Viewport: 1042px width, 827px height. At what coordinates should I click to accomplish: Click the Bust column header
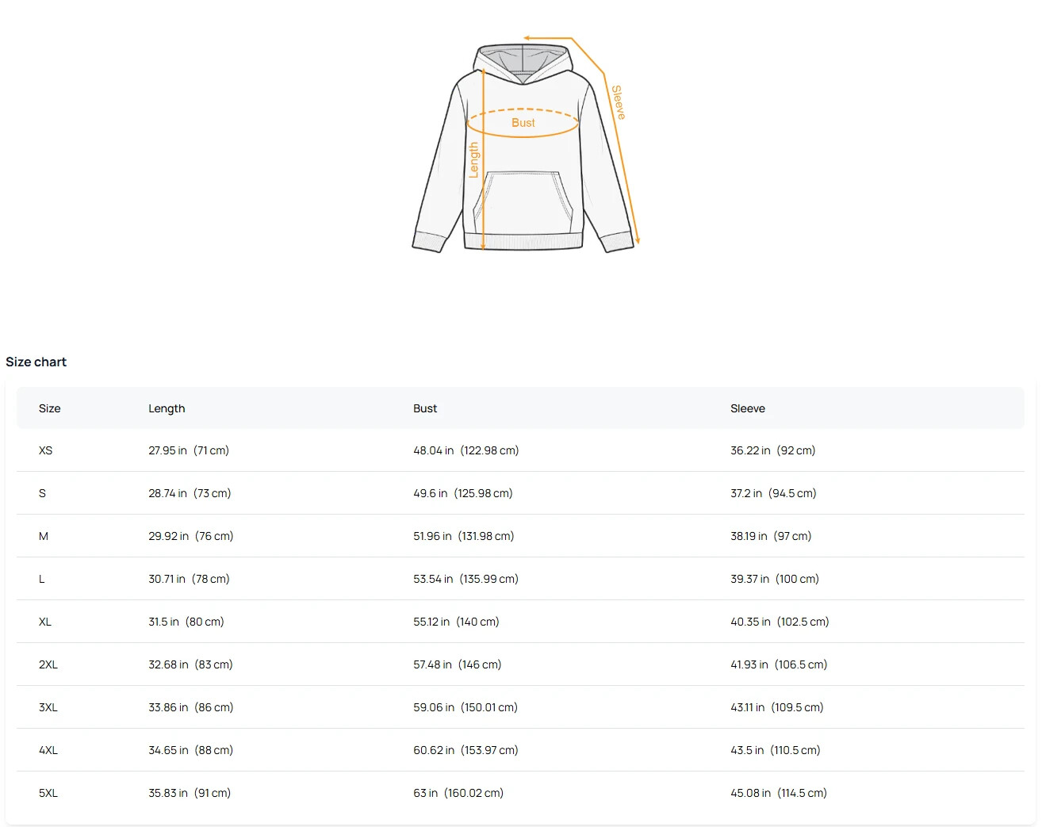click(x=425, y=408)
